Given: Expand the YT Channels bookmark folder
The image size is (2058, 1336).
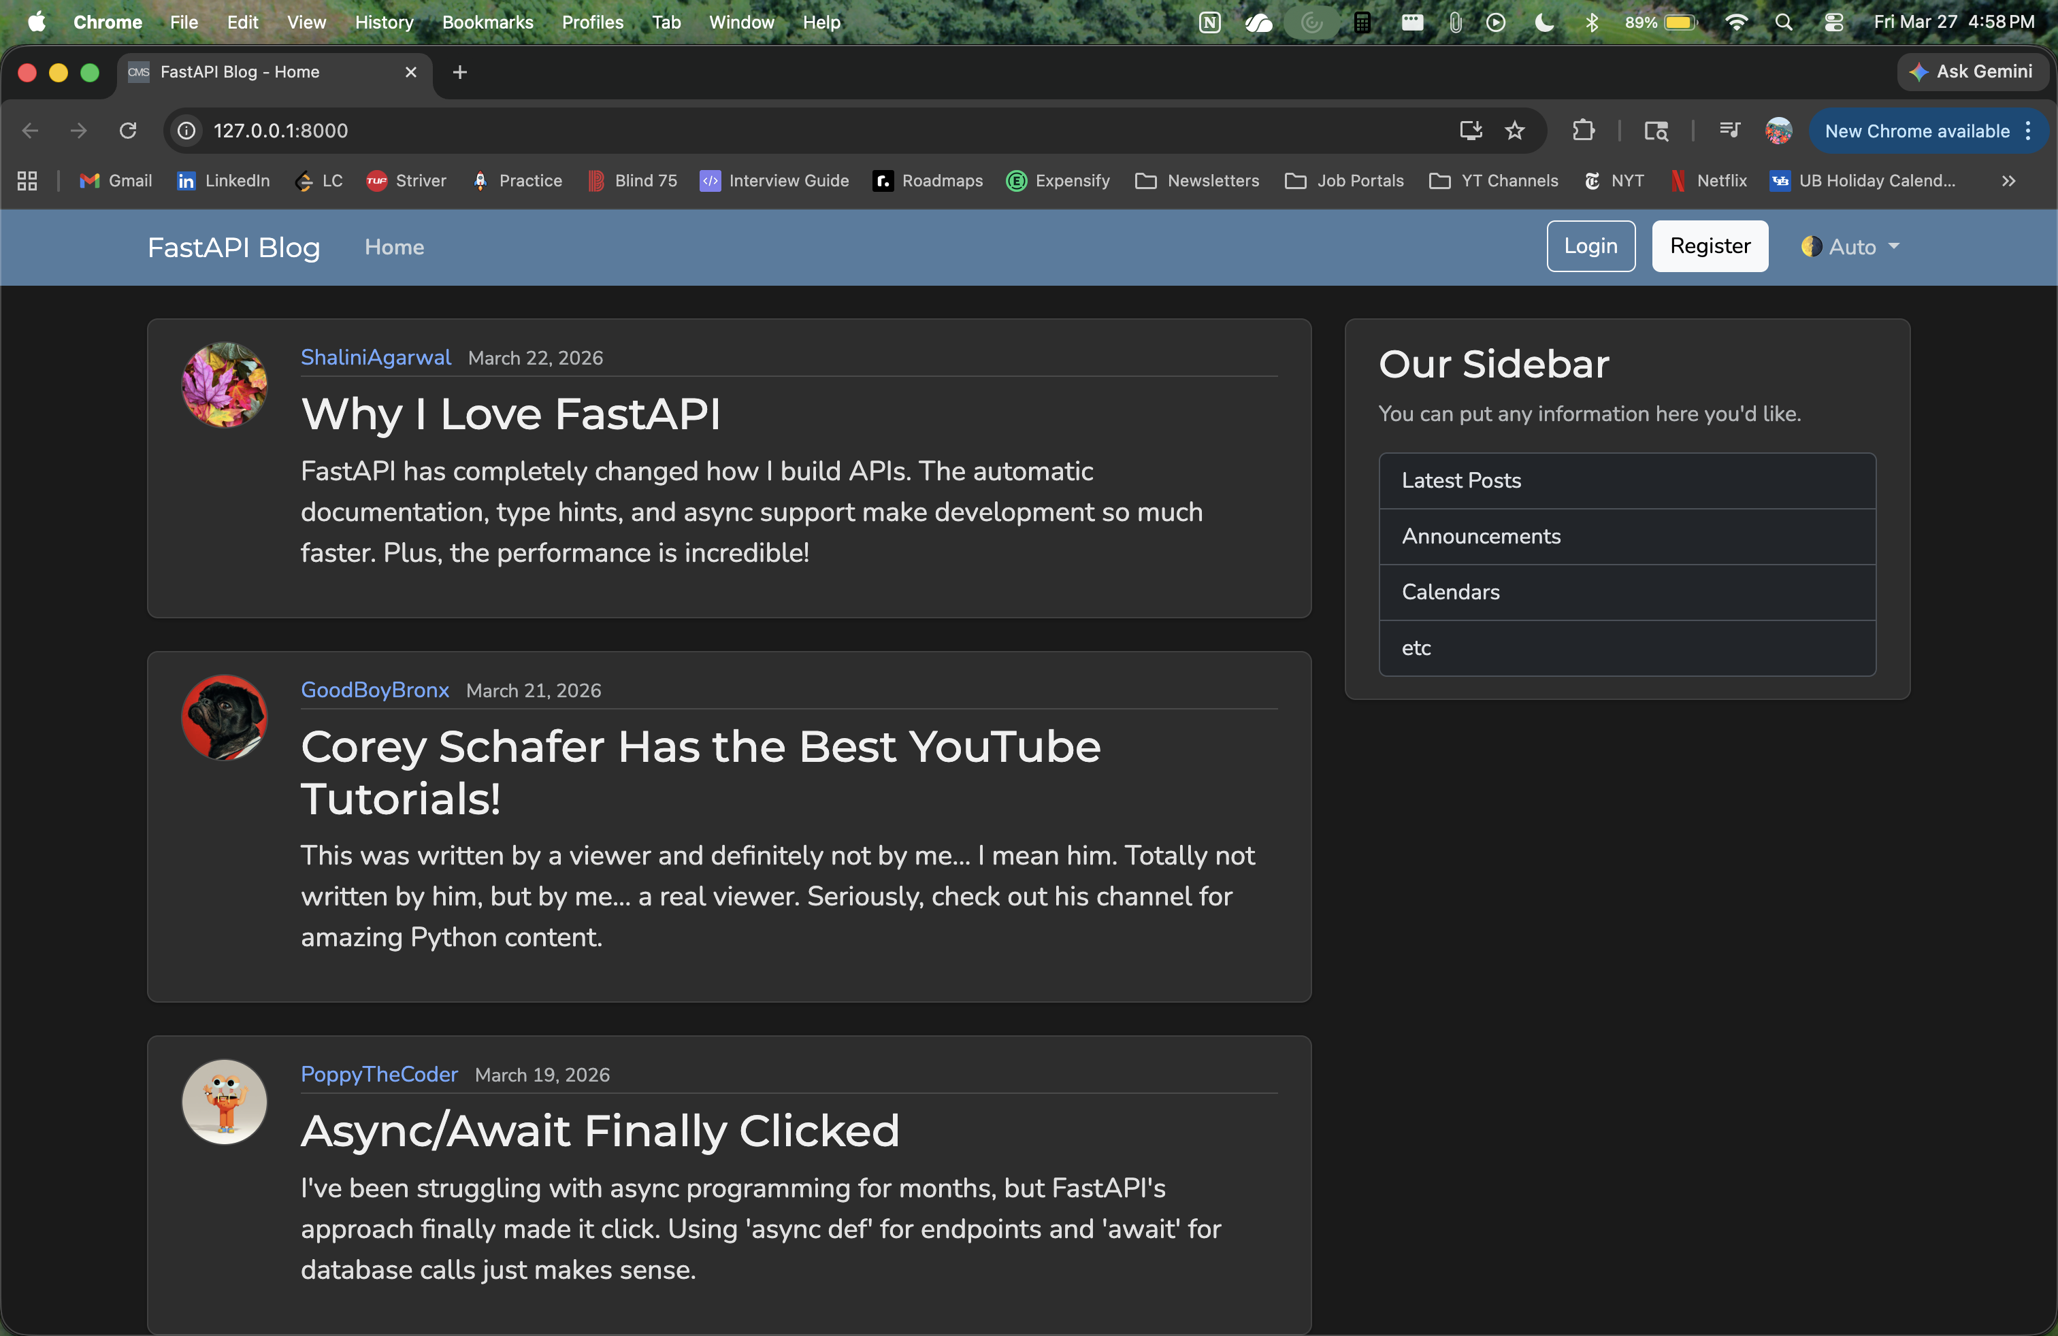Looking at the screenshot, I should tap(1494, 181).
